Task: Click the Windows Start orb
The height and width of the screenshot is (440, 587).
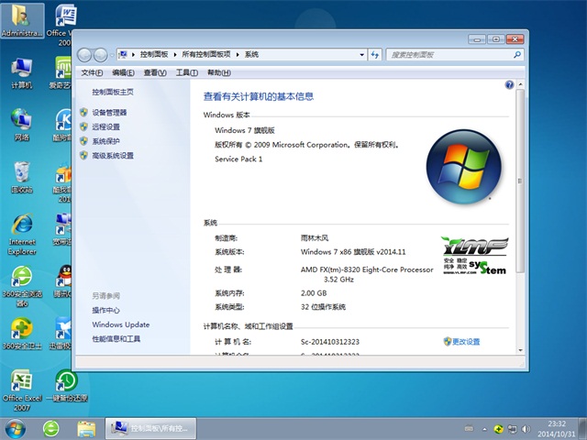Action: [x=16, y=428]
